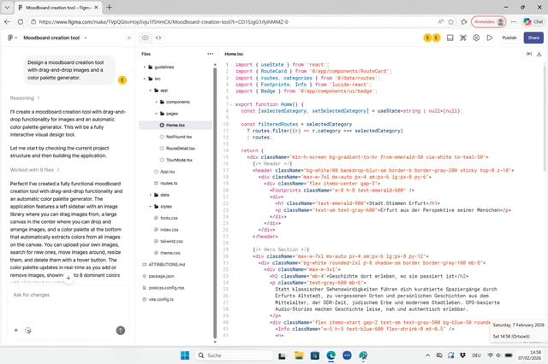Expand the data folder
This screenshot has width=548, height=364.
pos(151,195)
